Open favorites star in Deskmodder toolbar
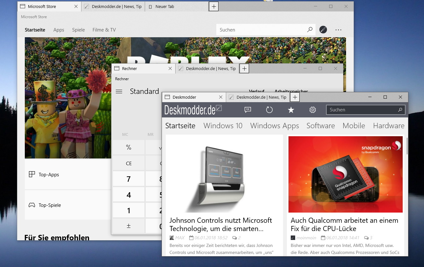The height and width of the screenshot is (267, 424). tap(291, 110)
